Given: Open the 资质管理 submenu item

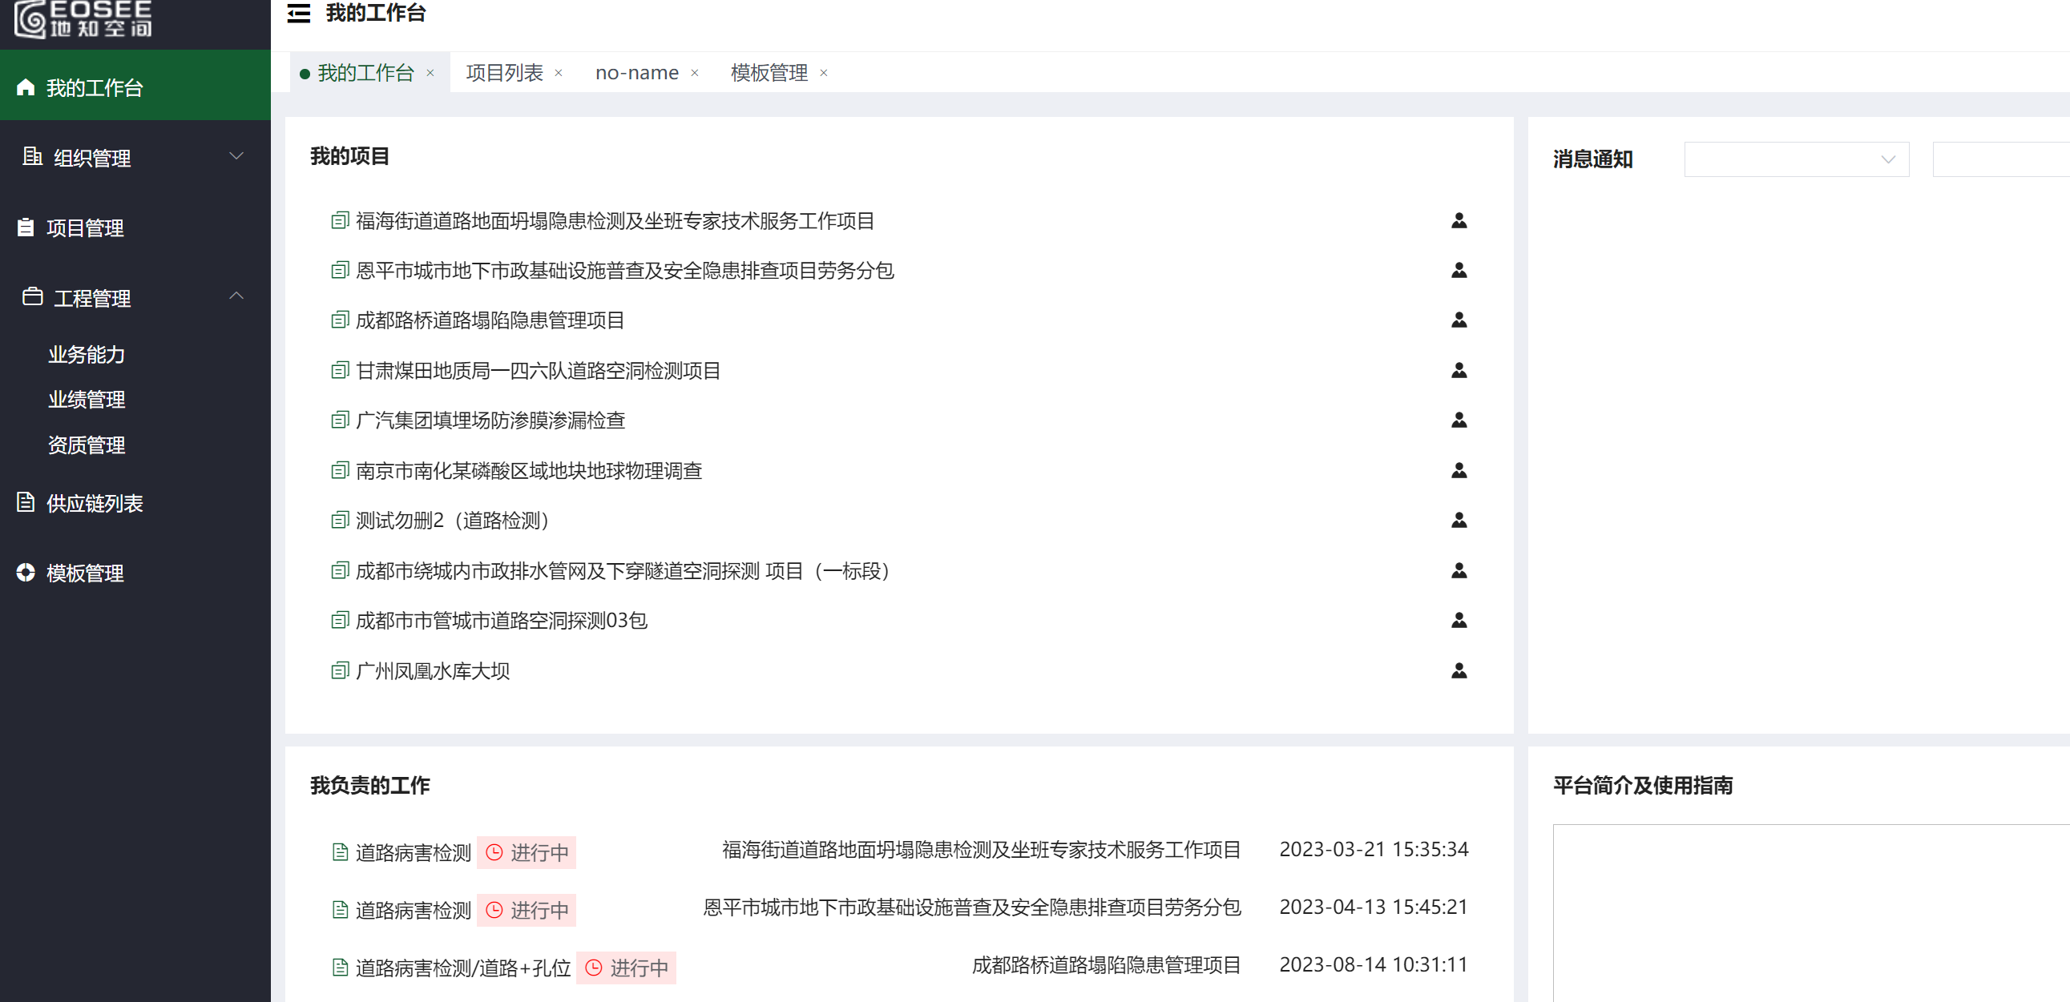Looking at the screenshot, I should pos(87,445).
